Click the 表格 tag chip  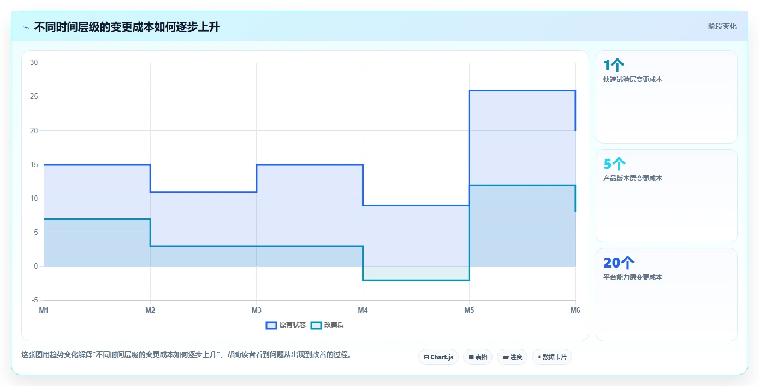click(x=478, y=357)
